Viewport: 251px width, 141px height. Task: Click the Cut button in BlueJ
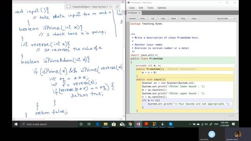153,18
